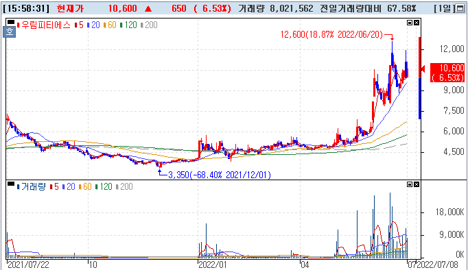Click the red up-triangle in the header
Image resolution: width=468 pixels, height=270 pixels.
[x=148, y=9]
